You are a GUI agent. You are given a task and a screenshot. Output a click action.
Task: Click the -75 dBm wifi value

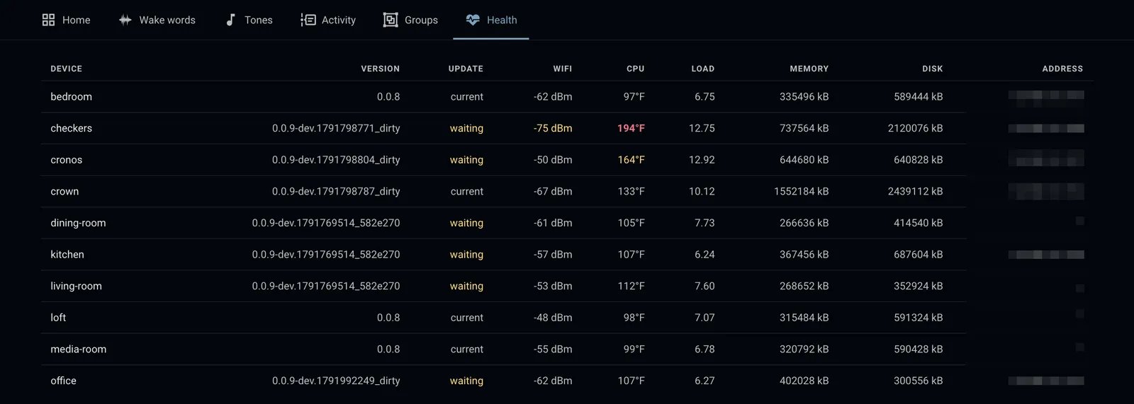pyautogui.click(x=553, y=128)
